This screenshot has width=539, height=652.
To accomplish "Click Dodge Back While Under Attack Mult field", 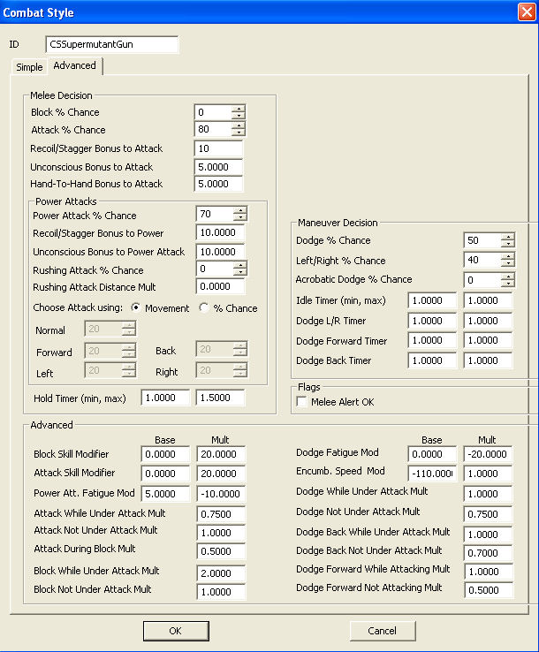I will tap(489, 534).
